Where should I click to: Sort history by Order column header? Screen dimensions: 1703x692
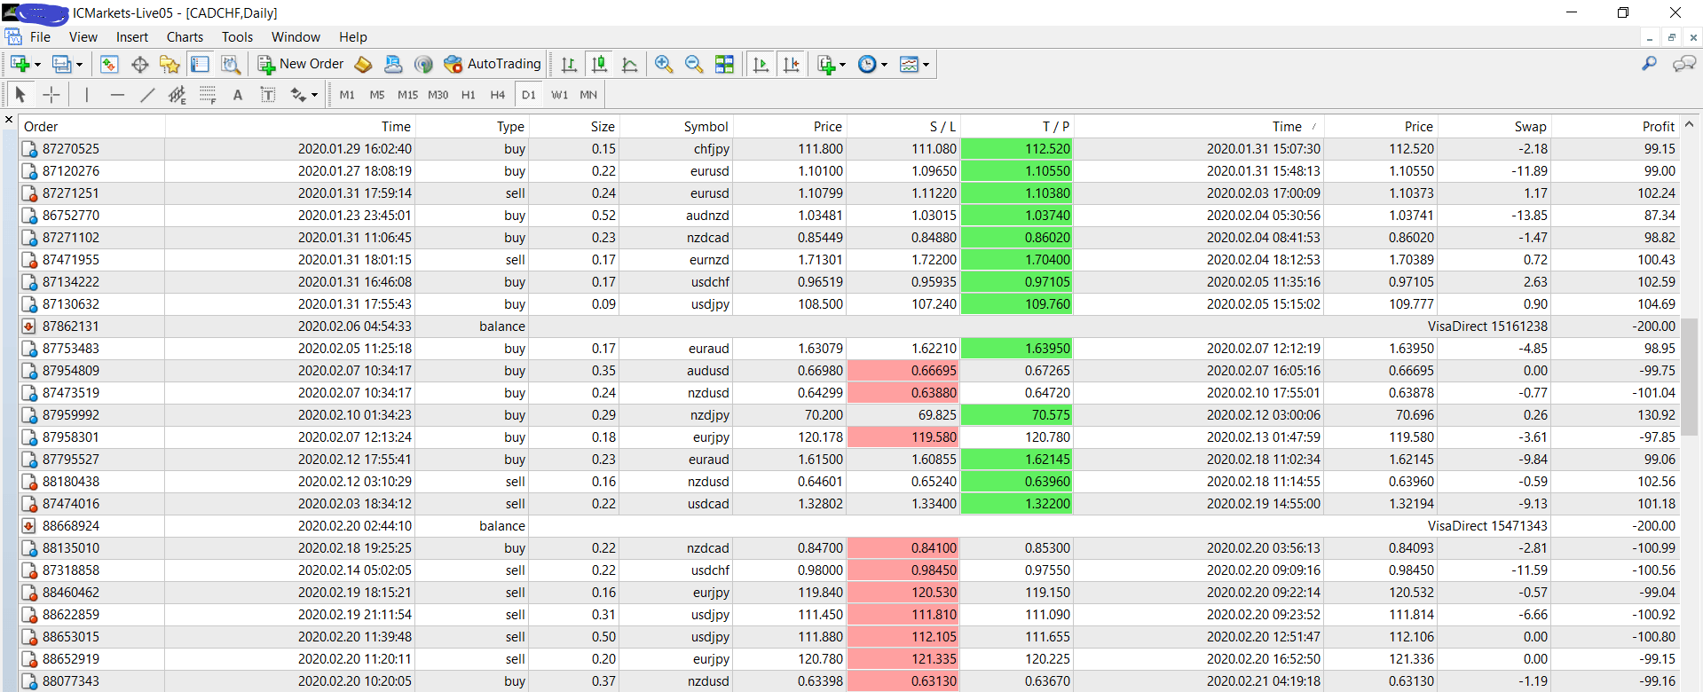point(92,127)
